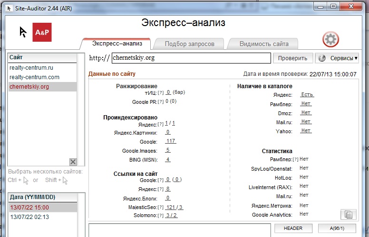
Task: Click the links Яндекс [?] help mark
Action: tap(161, 189)
